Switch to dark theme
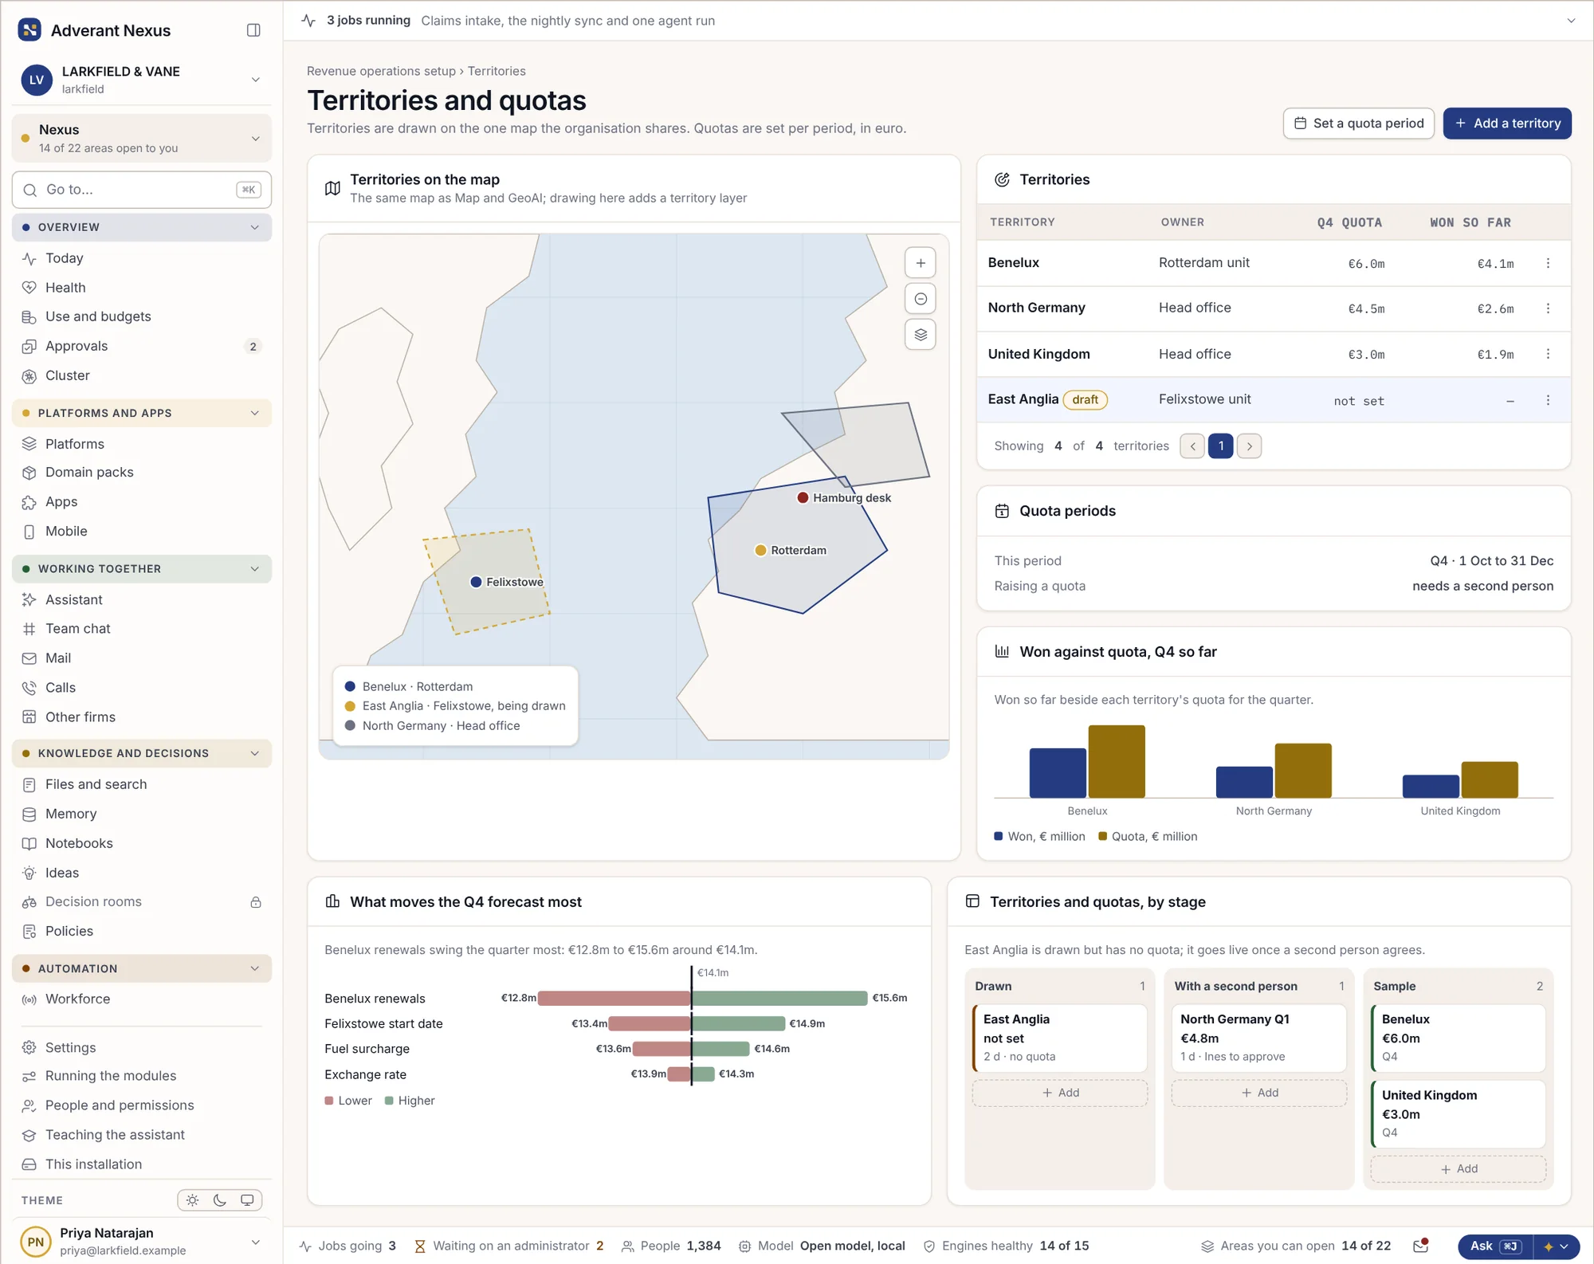The height and width of the screenshot is (1264, 1594). point(220,1200)
